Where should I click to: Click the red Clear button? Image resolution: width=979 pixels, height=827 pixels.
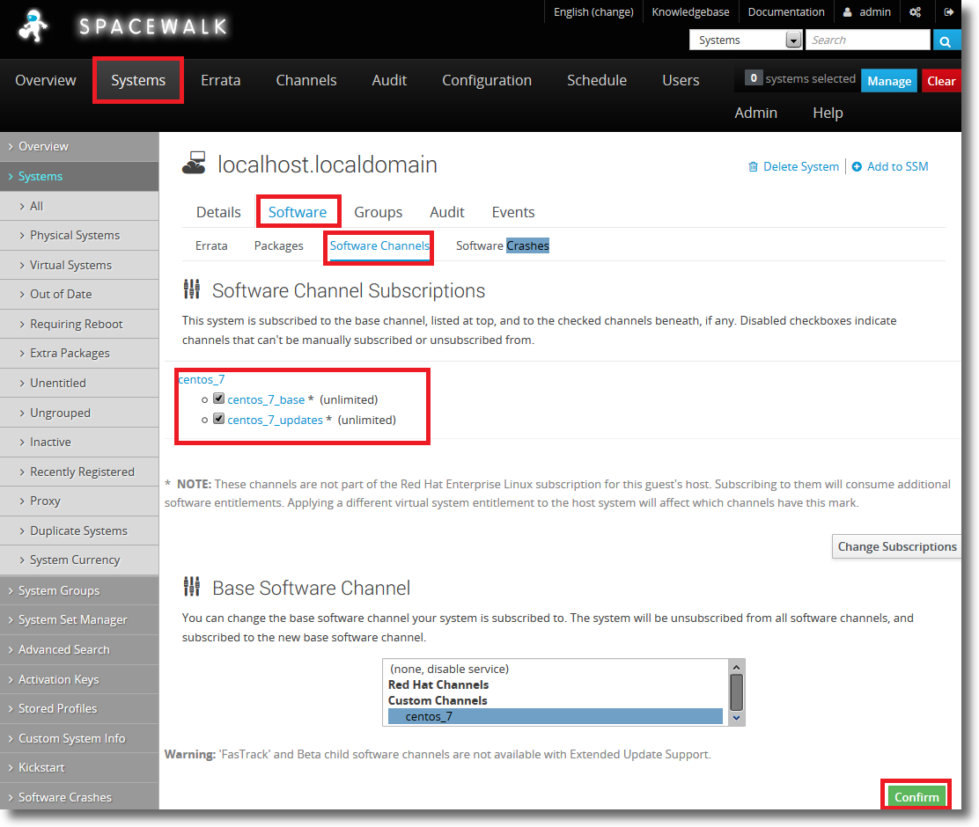pos(941,81)
